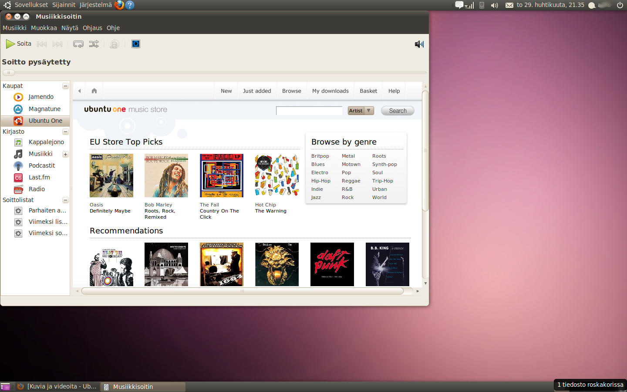
Task: Open the Ohje menu
Action: pyautogui.click(x=113, y=28)
